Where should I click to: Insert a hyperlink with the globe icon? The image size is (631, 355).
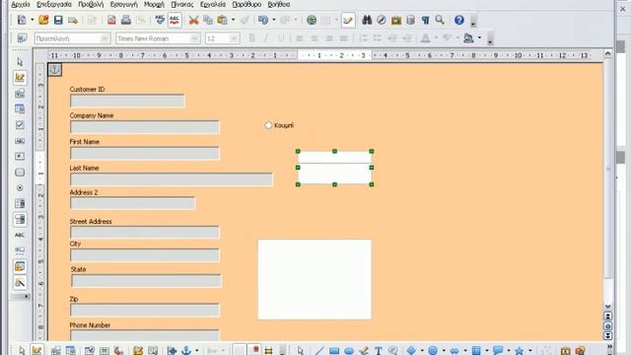(x=312, y=20)
